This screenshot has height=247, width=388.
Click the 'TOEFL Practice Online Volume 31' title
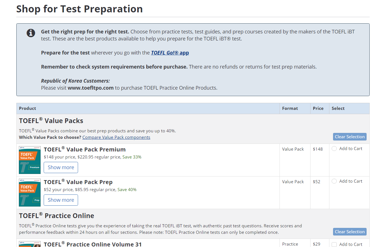coord(93,244)
